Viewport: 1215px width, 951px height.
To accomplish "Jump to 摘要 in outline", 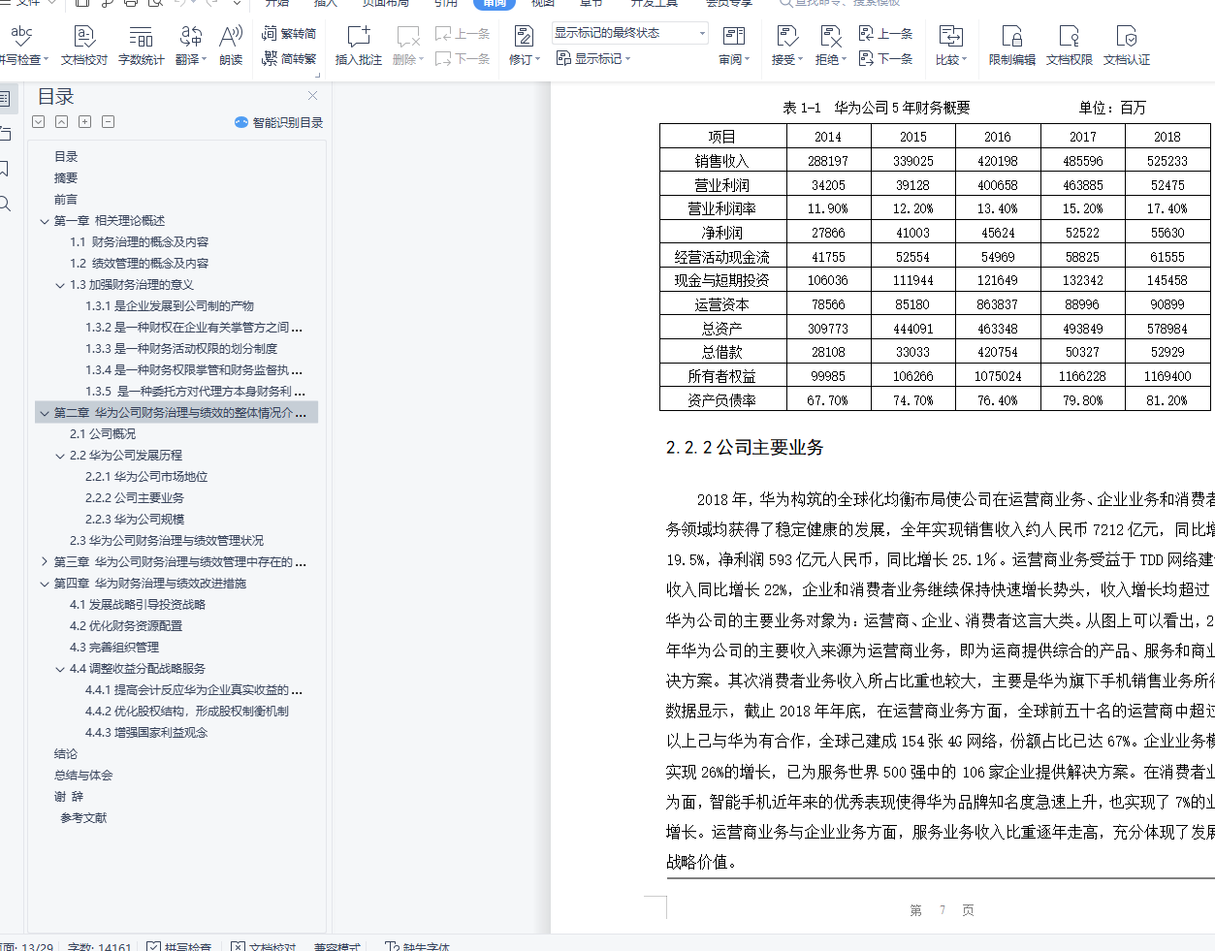I will (66, 178).
